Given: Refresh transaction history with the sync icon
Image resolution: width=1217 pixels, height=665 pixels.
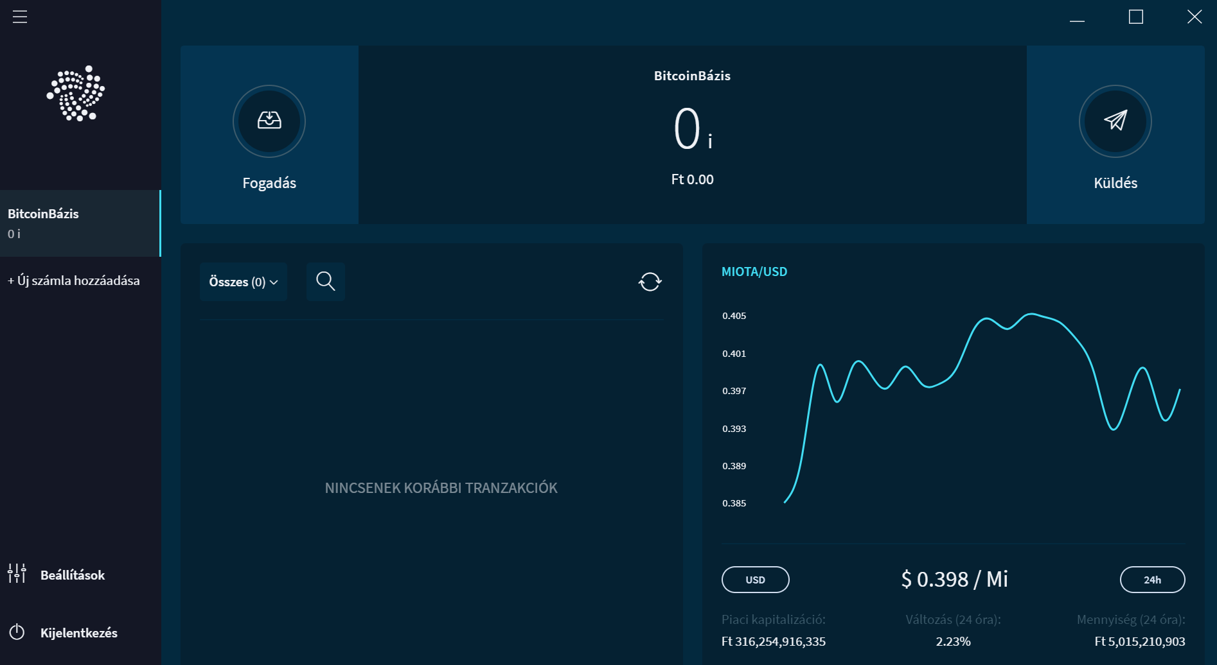Looking at the screenshot, I should pyautogui.click(x=650, y=281).
